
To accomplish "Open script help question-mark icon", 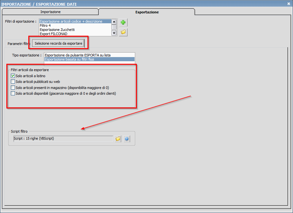I will pyautogui.click(x=127, y=139).
